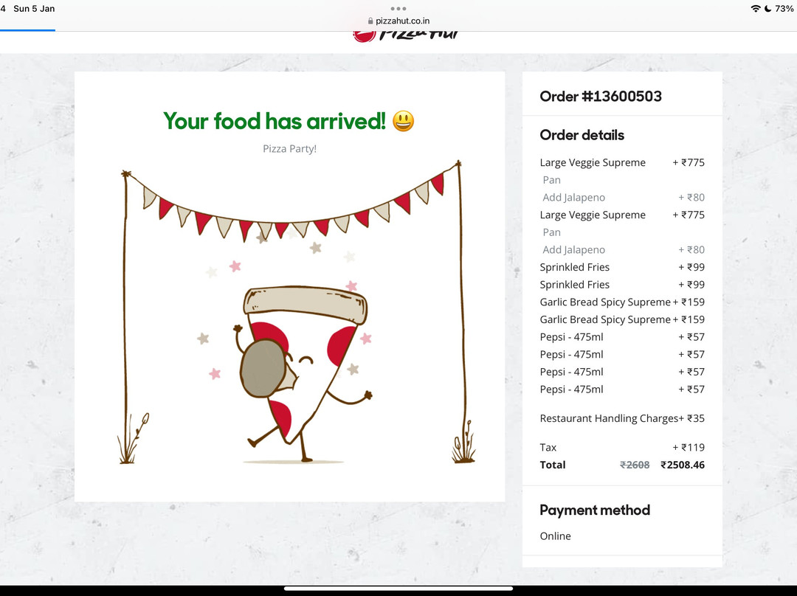The image size is (797, 596).
Task: Click the dancing pizza slice illustration
Action: click(x=303, y=373)
